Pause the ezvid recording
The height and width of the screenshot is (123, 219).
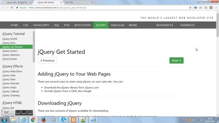18,113
